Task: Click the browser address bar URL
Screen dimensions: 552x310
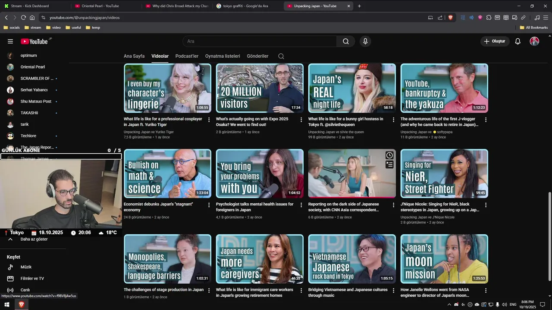Action: [x=85, y=18]
